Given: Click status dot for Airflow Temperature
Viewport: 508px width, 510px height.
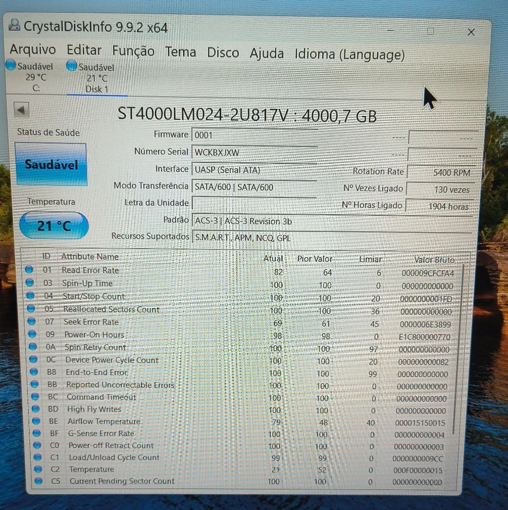Looking at the screenshot, I should point(36,421).
